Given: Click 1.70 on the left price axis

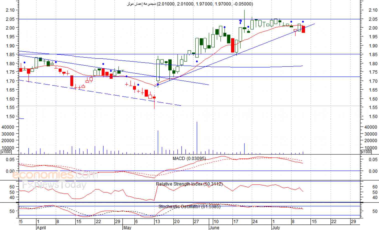Looking at the screenshot, I should coord(10,81).
